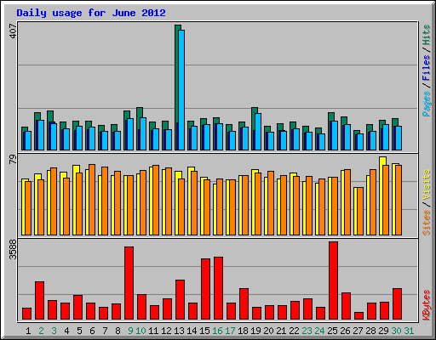This screenshot has width=436, height=340.
Task: Click green day label 3 on the x-axis
Action: click(54, 331)
